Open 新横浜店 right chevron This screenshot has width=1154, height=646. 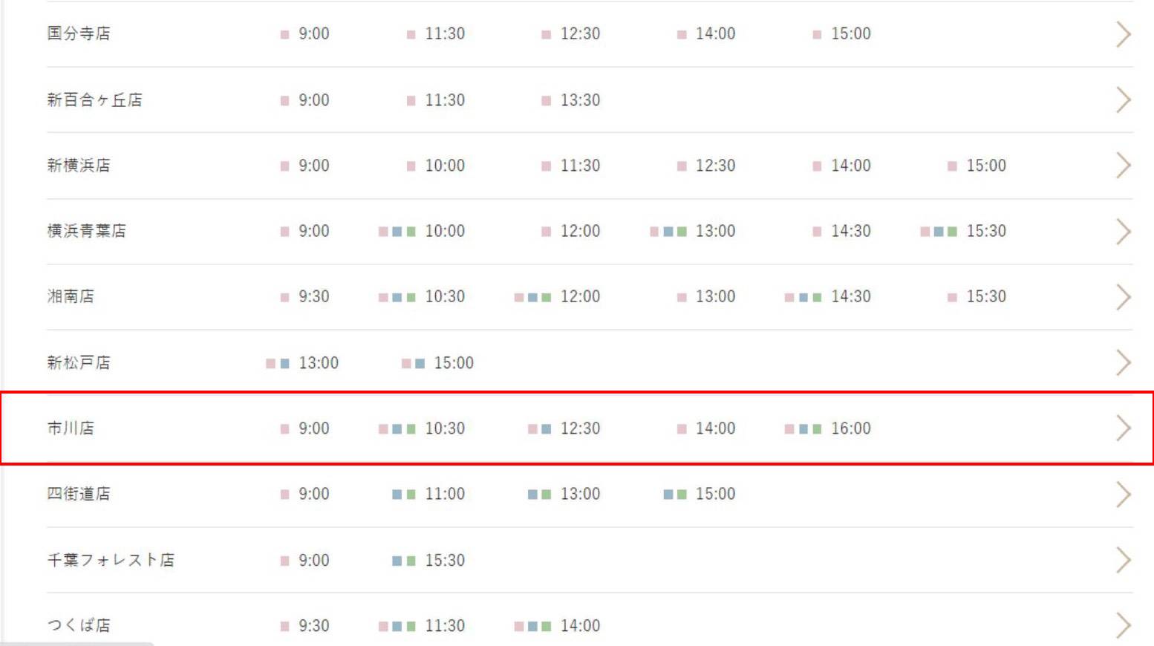click(1124, 166)
